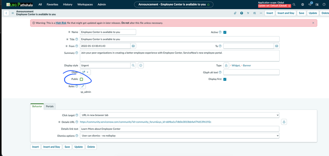Preview Display style record info icon
This screenshot has width=329, height=156.
(x=141, y=65)
